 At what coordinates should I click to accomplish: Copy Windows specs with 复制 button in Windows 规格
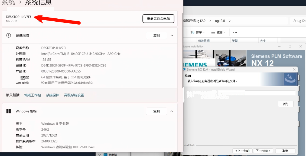pos(157,111)
